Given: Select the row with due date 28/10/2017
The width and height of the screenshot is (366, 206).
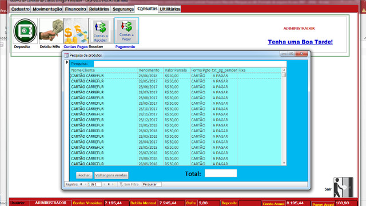Looking at the screenshot, I should click(176, 109).
